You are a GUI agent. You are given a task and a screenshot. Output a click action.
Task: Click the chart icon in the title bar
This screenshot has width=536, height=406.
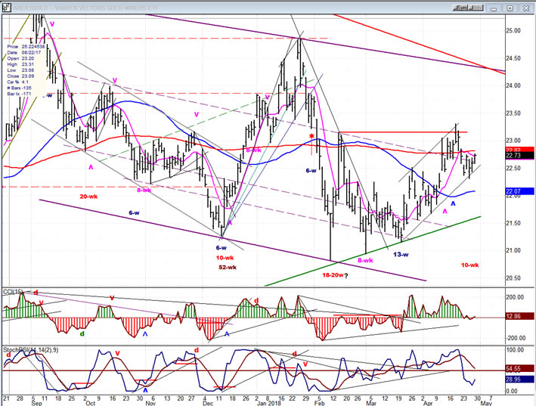7,7
